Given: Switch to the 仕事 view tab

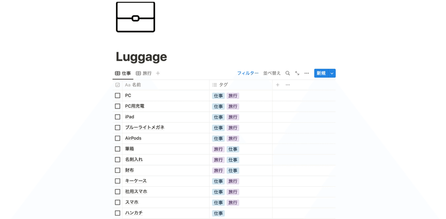Looking at the screenshot, I should coord(123,73).
